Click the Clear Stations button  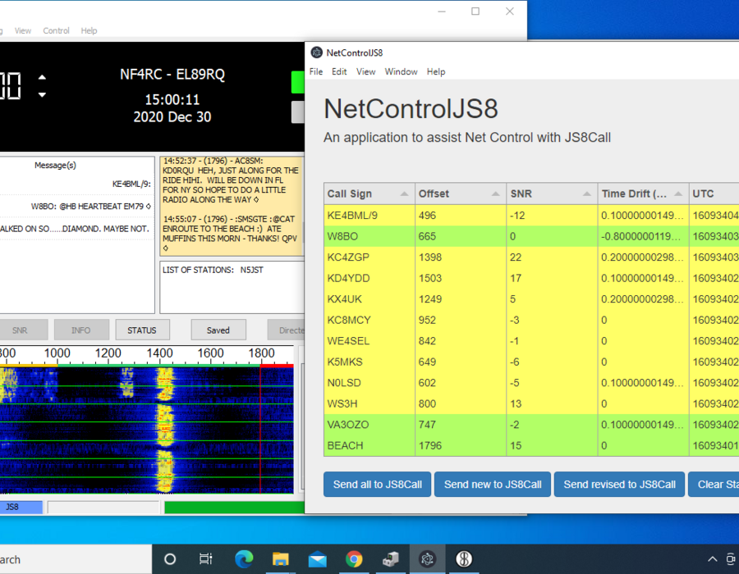(x=714, y=484)
